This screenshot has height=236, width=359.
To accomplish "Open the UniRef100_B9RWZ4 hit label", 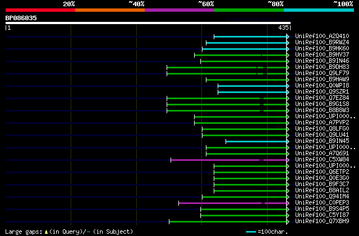I will (x=322, y=43).
